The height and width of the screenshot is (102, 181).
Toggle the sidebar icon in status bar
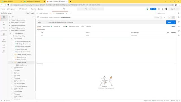tap(1, 101)
